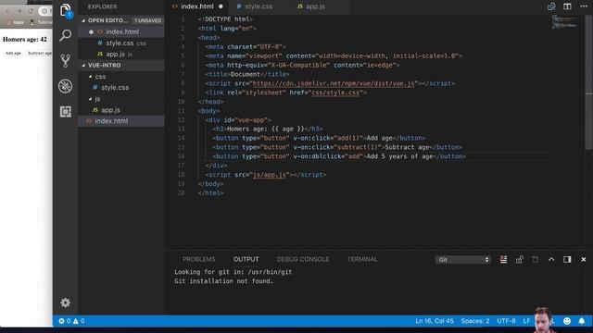Viewport: 593px width, 333px height.
Task: Click the Add age button in browser
Action: [13, 54]
